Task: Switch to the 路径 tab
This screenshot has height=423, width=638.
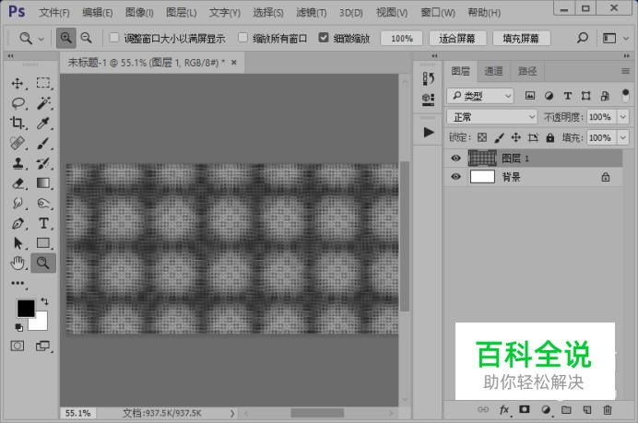Action: [x=527, y=71]
